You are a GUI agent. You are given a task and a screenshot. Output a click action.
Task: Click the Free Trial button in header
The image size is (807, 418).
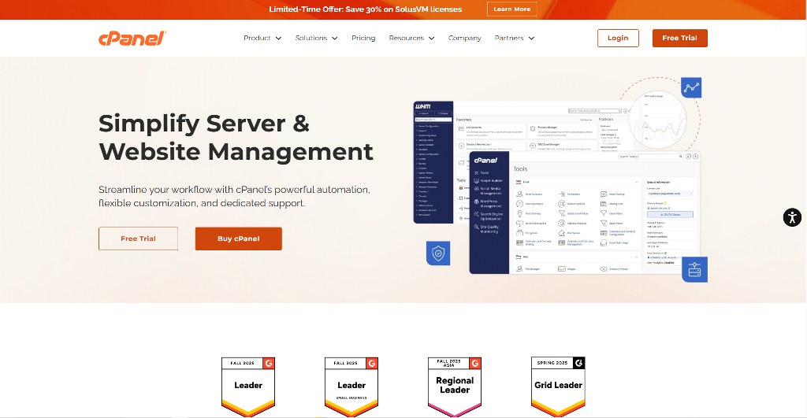(680, 38)
